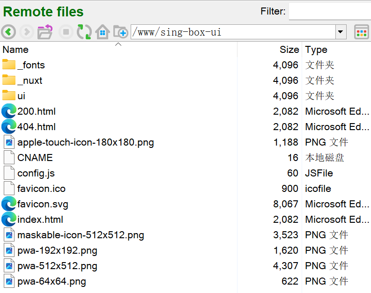Open the view options grid icon

[361, 32]
